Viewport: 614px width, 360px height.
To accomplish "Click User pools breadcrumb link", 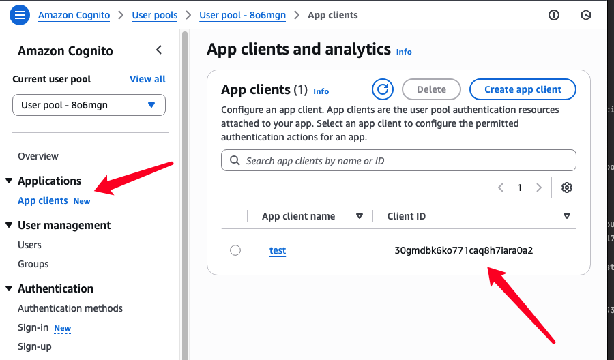I will point(155,15).
